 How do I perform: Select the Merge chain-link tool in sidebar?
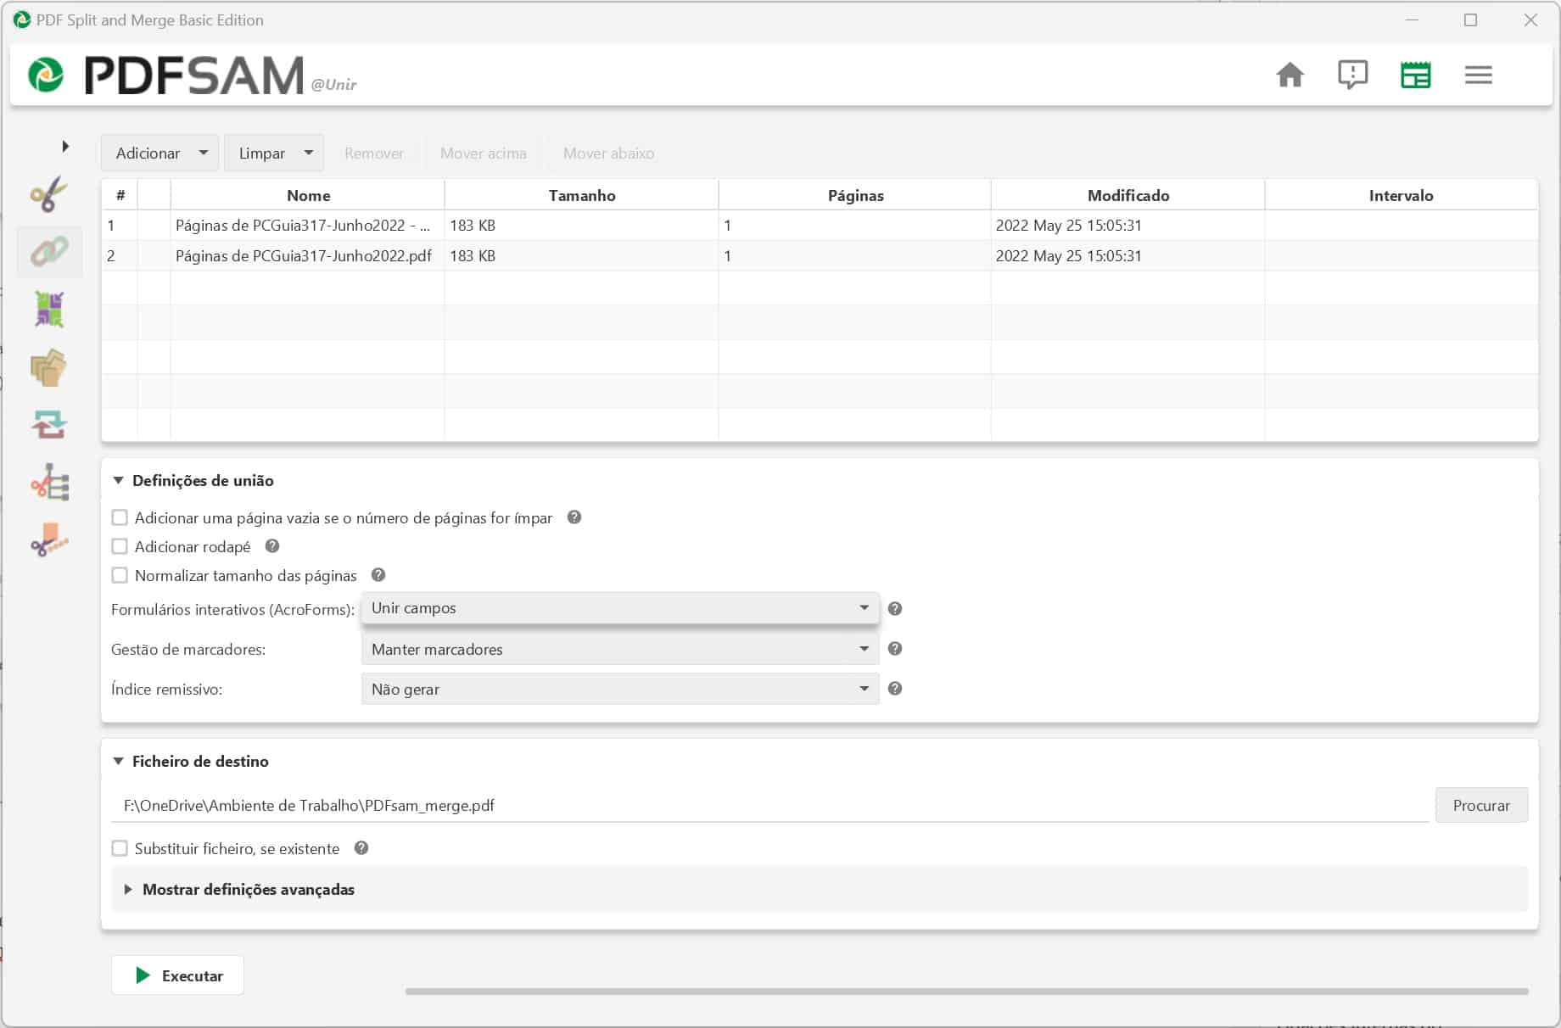click(49, 252)
